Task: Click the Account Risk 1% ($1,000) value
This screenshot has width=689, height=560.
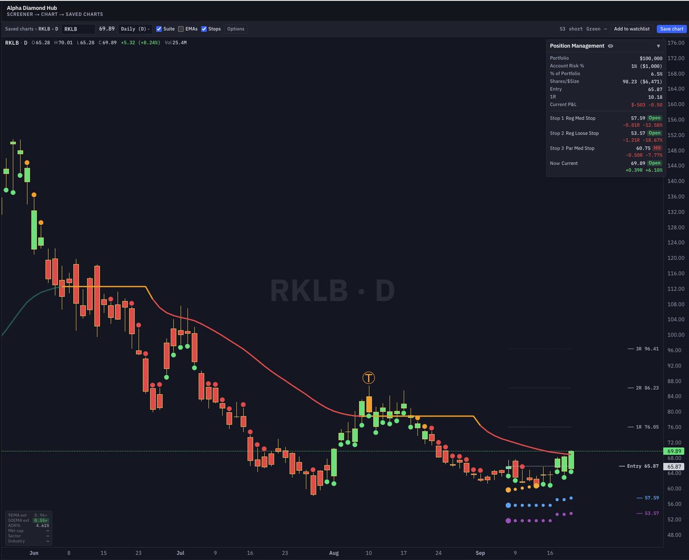Action: pyautogui.click(x=648, y=66)
